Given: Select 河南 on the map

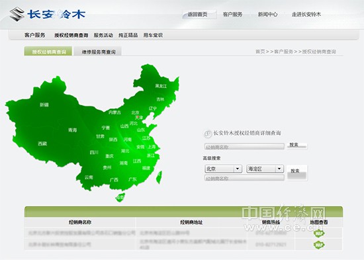Looking at the screenshot, I should (x=128, y=140).
